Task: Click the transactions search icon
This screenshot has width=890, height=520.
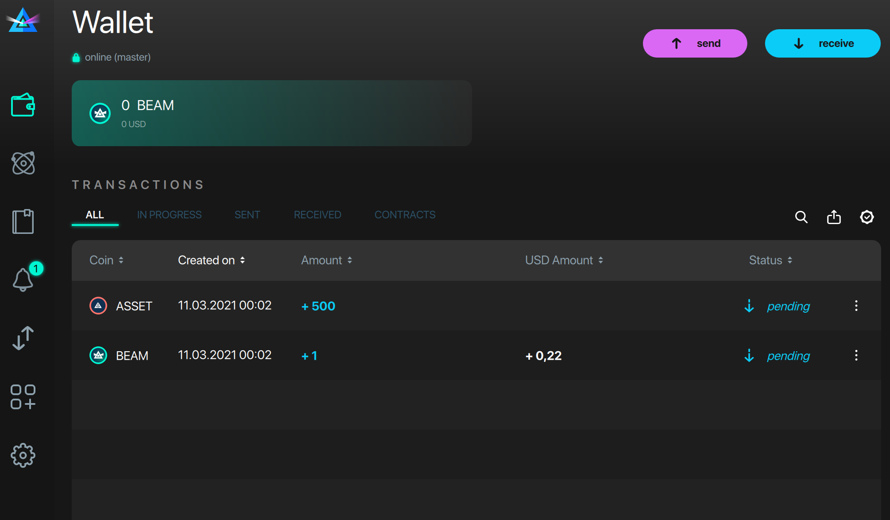Action: (801, 217)
